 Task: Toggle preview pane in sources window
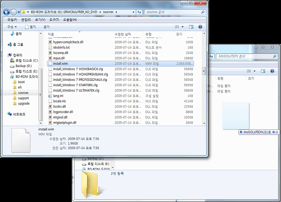click(191, 27)
